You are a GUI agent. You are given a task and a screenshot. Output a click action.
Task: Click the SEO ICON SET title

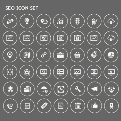pyautogui.click(x=22, y=8)
